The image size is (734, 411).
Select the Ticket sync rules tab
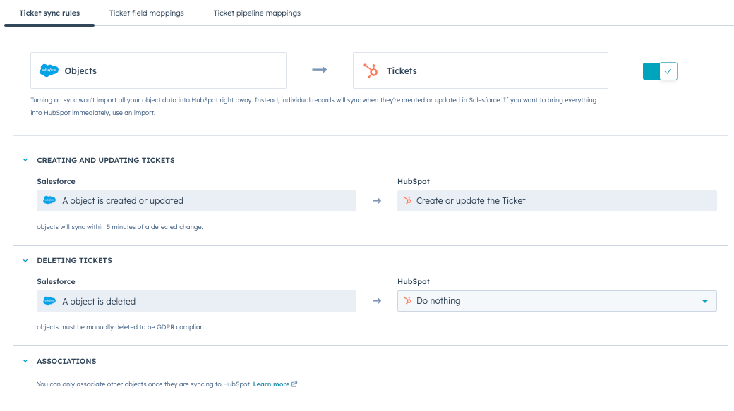[x=49, y=13]
